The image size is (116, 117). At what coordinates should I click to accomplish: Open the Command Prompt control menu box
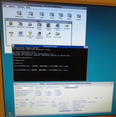point(13,45)
